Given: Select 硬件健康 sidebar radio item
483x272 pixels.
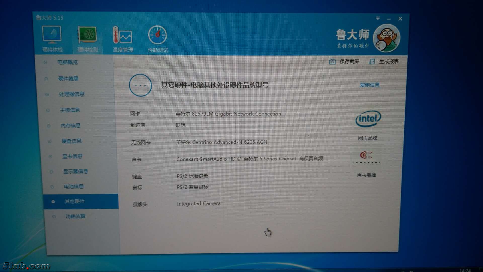Looking at the screenshot, I should (x=68, y=78).
